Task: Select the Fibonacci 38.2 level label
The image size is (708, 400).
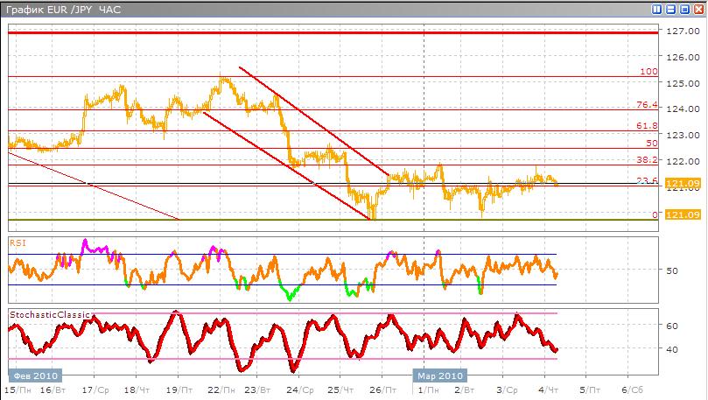Action: point(647,160)
